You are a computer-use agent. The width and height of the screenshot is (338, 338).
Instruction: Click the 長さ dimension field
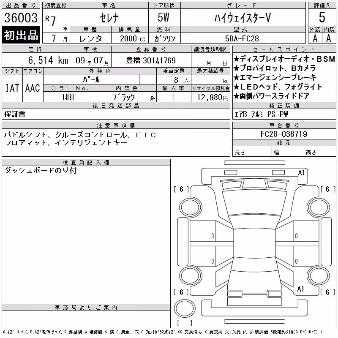[x=252, y=152]
